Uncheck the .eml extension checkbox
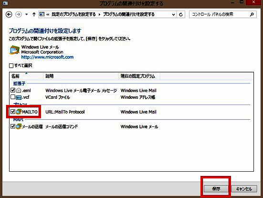This screenshot has width=263, height=198. pyautogui.click(x=13, y=90)
